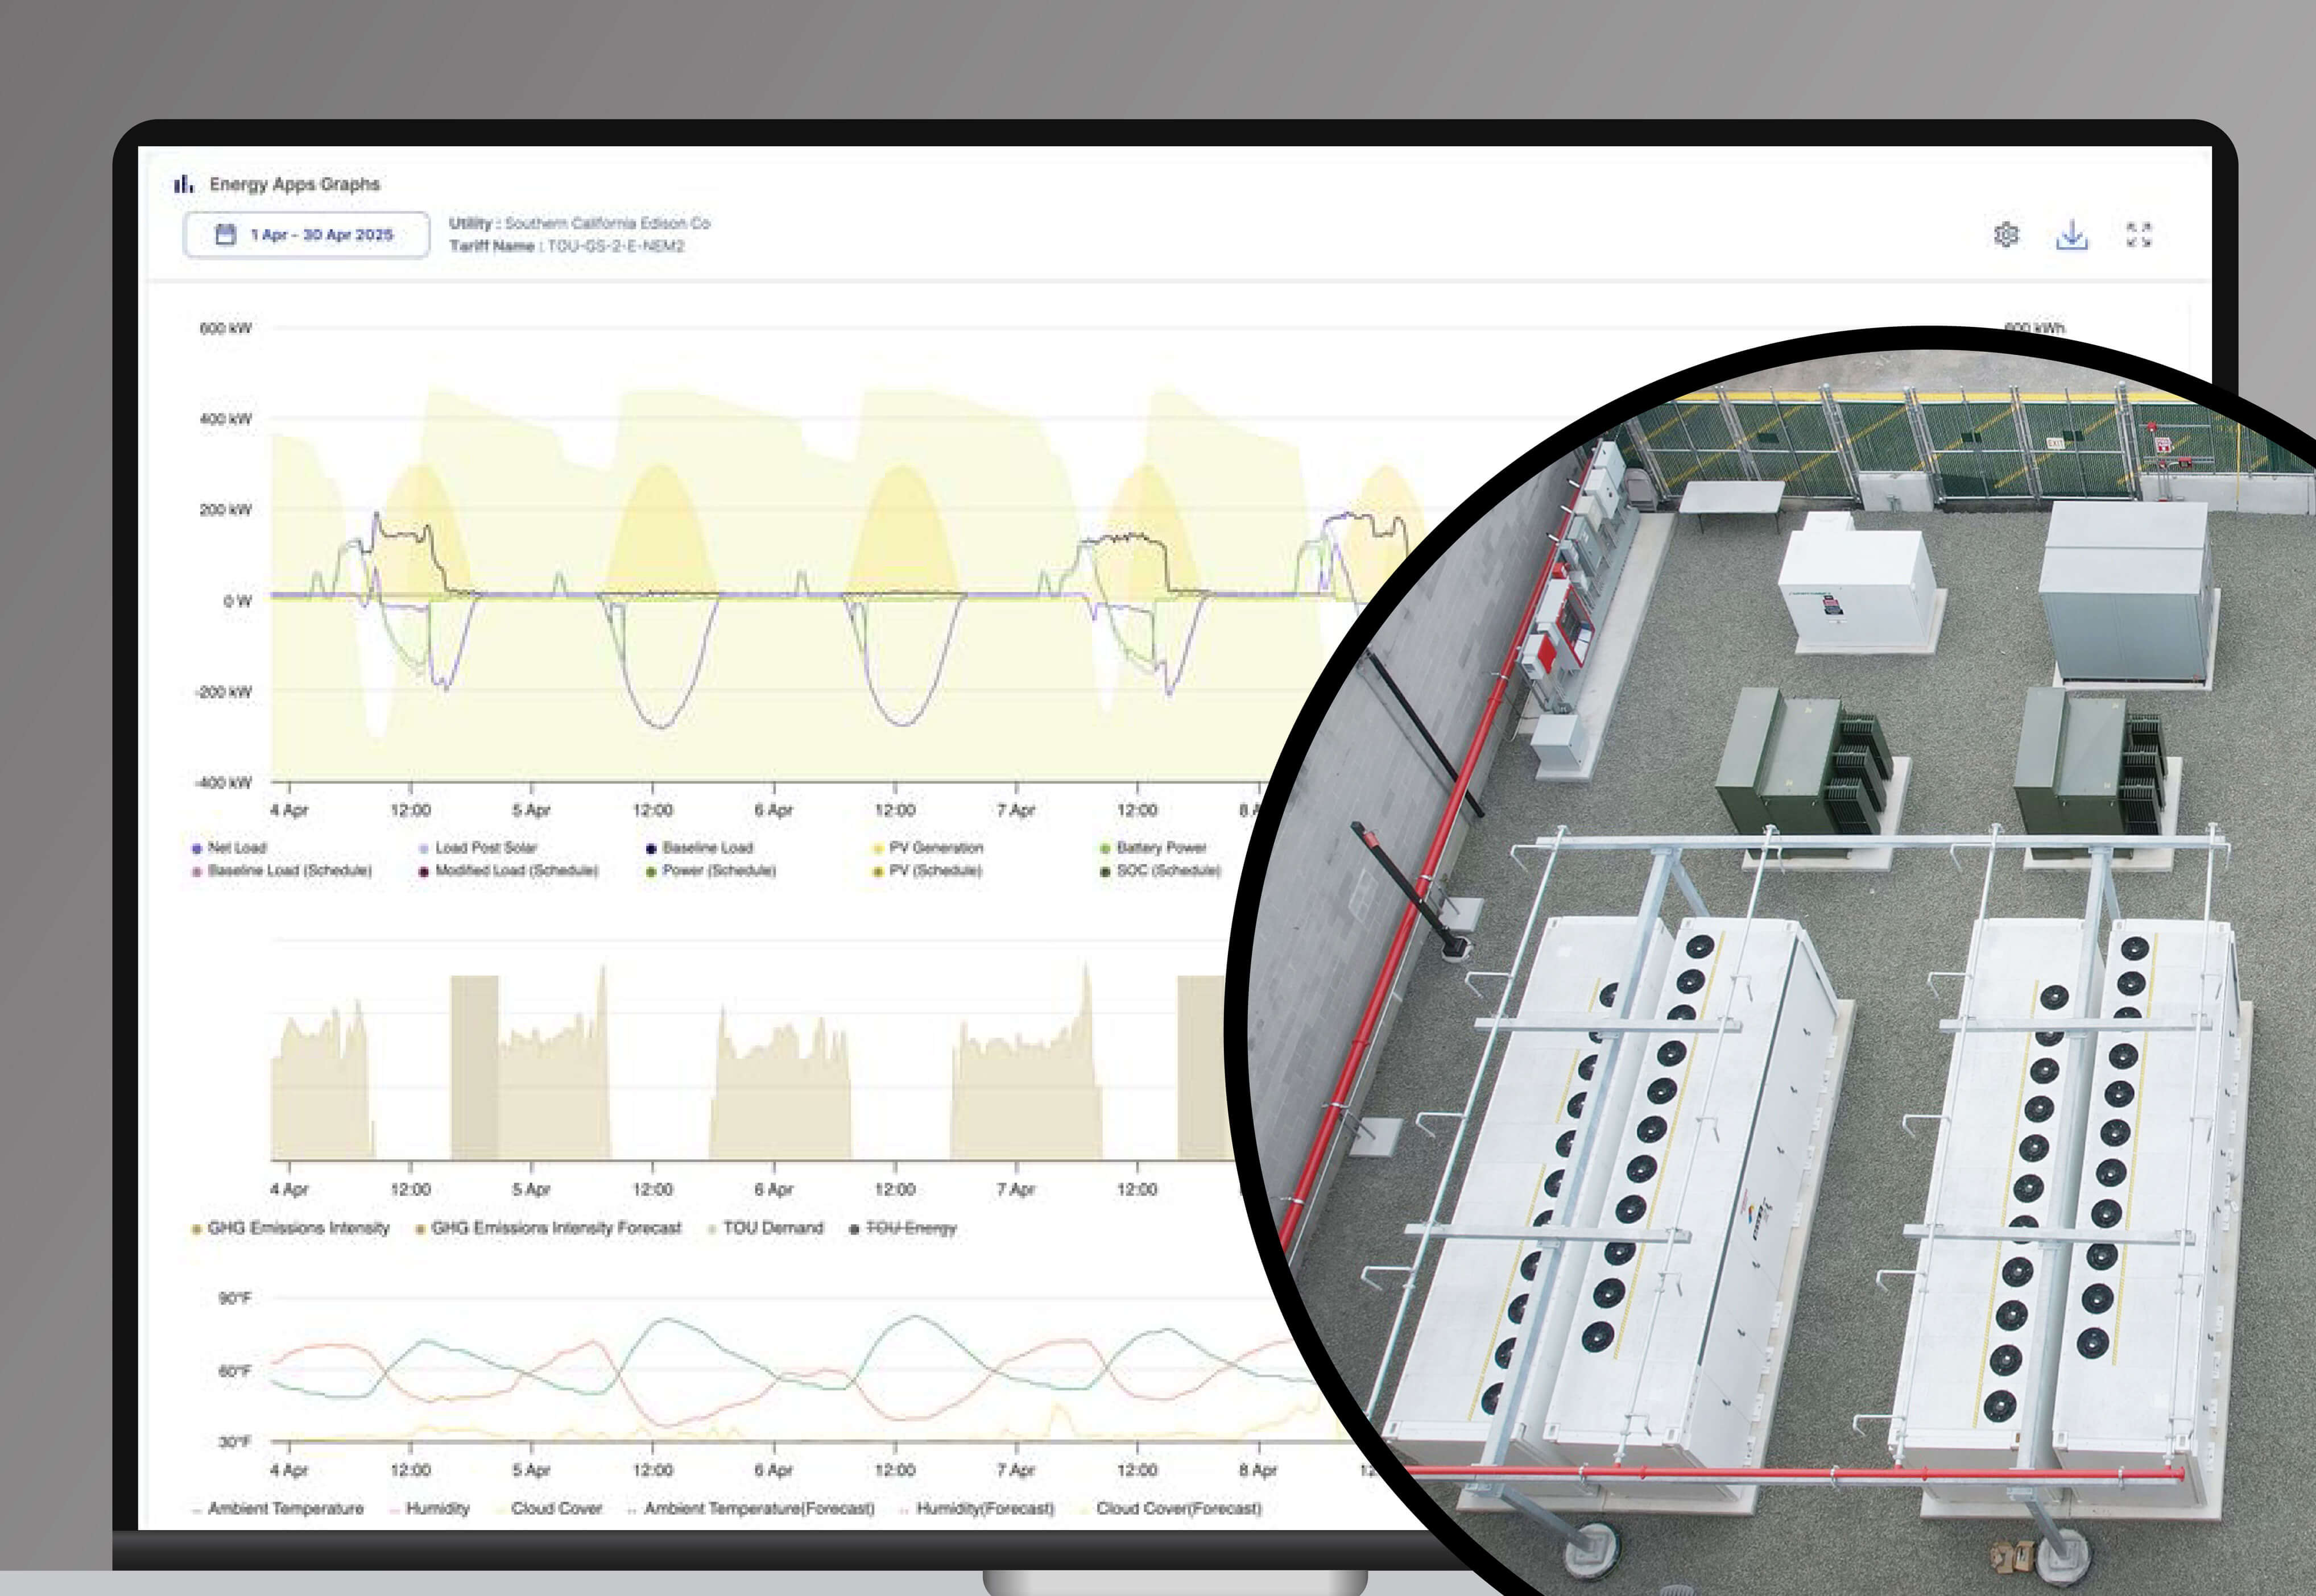Toggle the Cloud Cover legend series
The height and width of the screenshot is (1596, 2316).
point(548,1508)
